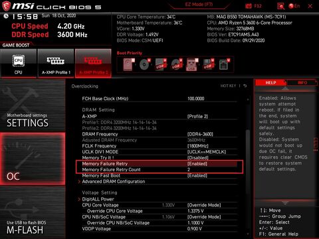319x239 pixels.
Task: Open the HOT KEY list
Action: (228, 86)
